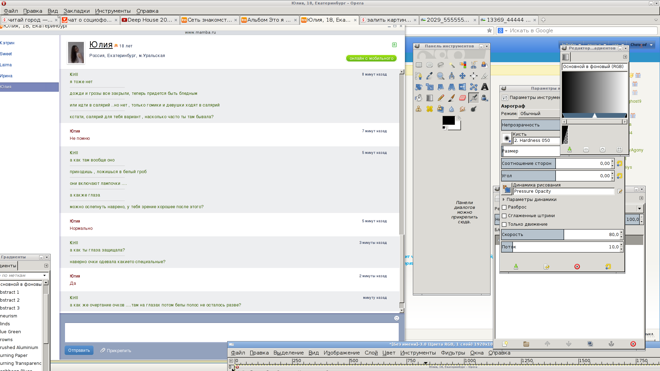Select the Eraser tool
This screenshot has width=660, height=371.
point(463,98)
